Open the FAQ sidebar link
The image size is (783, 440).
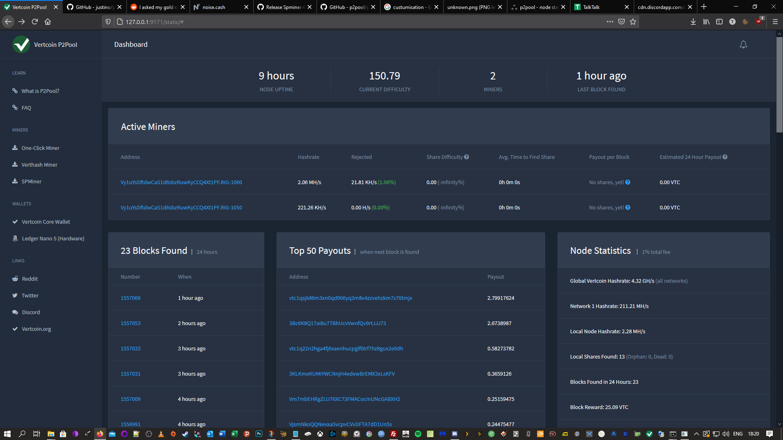tap(26, 108)
